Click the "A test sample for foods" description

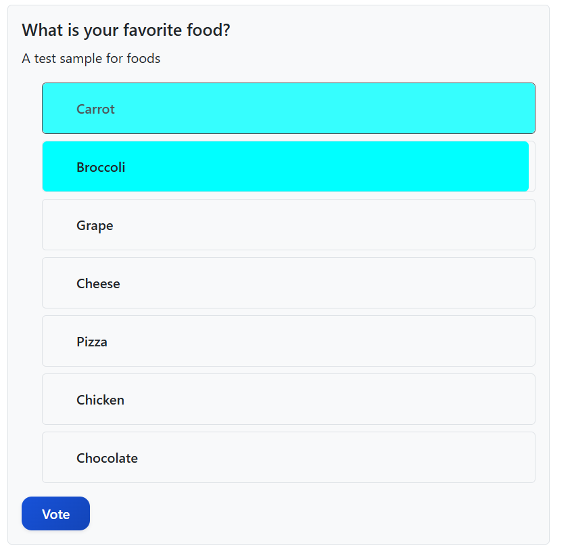(x=91, y=59)
